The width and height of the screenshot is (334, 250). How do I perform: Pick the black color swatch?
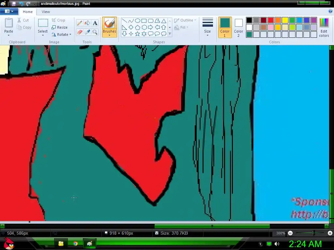tap(249, 20)
